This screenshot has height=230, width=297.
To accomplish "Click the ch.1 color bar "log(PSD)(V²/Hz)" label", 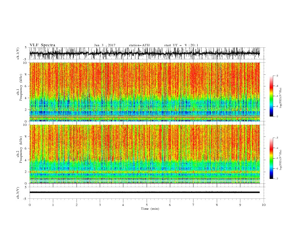I will tap(280, 98).
